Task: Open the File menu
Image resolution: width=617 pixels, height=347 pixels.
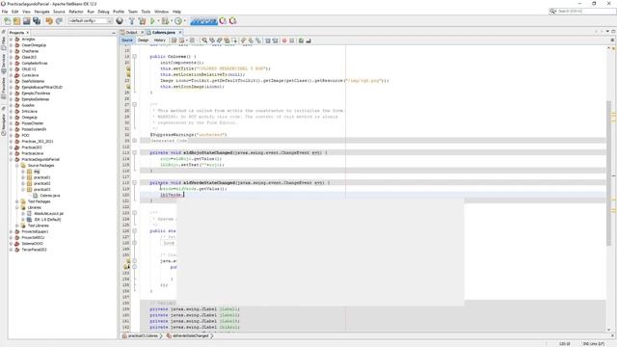Action: click(x=5, y=12)
